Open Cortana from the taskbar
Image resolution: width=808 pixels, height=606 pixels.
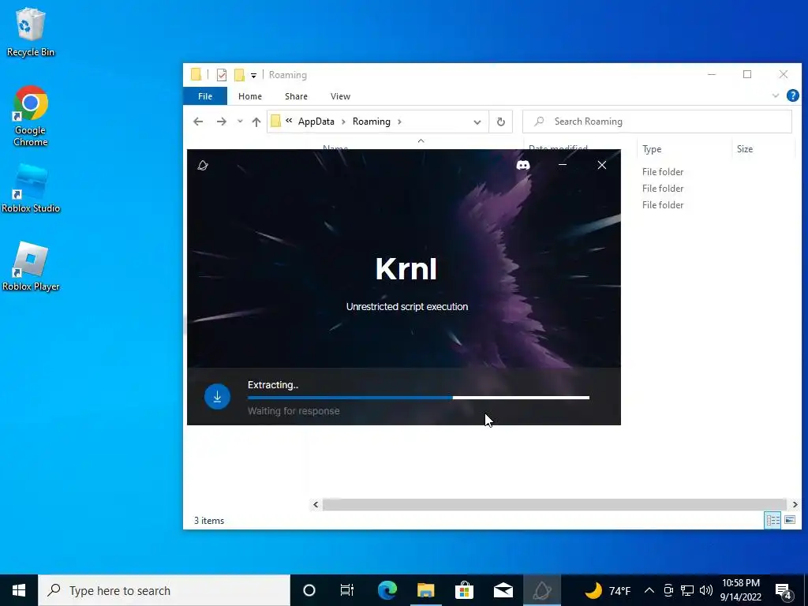pyautogui.click(x=309, y=590)
